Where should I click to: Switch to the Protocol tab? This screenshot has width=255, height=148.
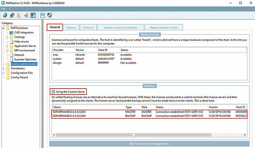[x=88, y=27]
